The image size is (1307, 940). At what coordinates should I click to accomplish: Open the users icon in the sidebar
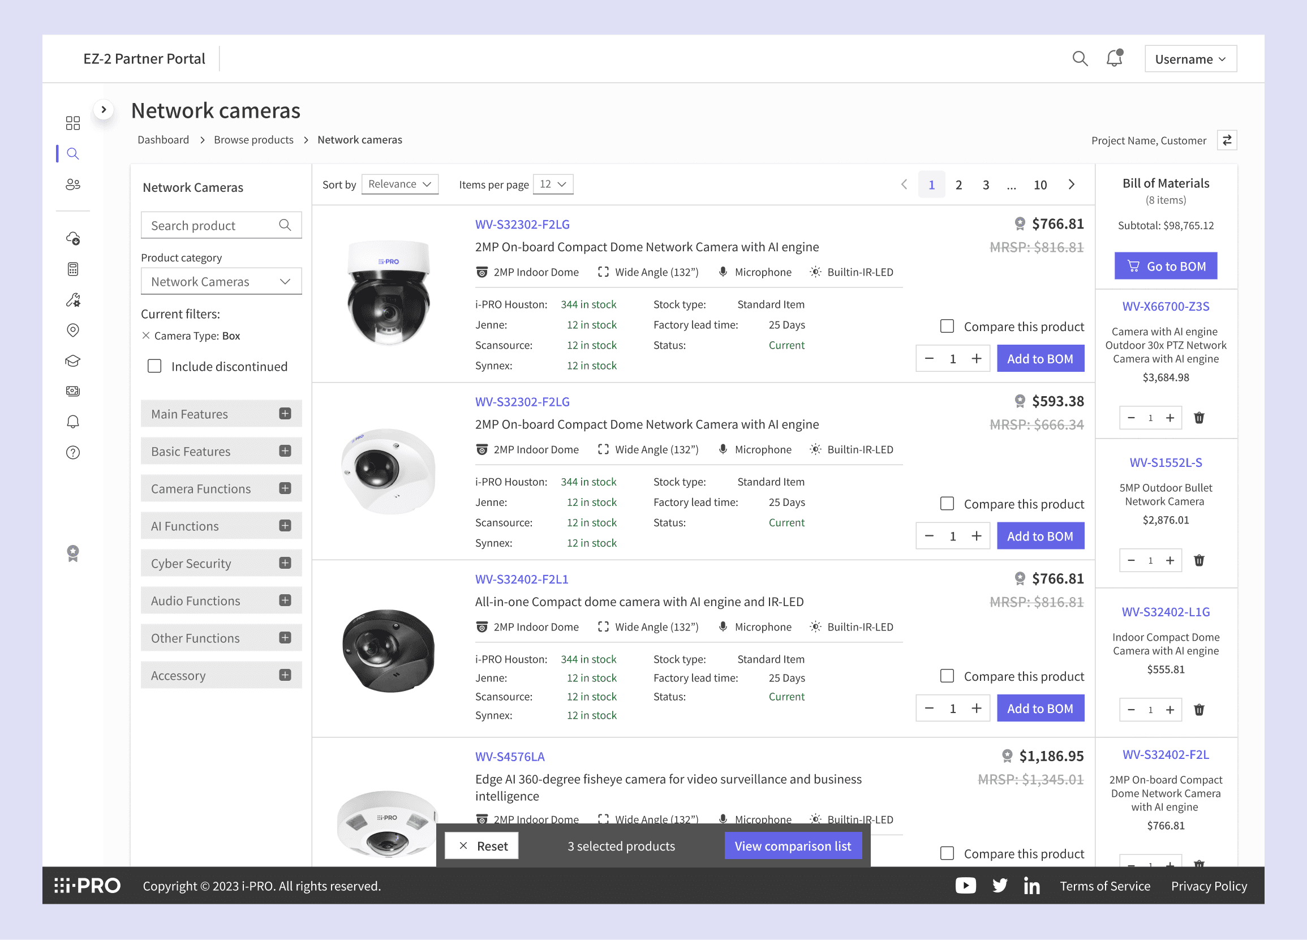coord(72,184)
